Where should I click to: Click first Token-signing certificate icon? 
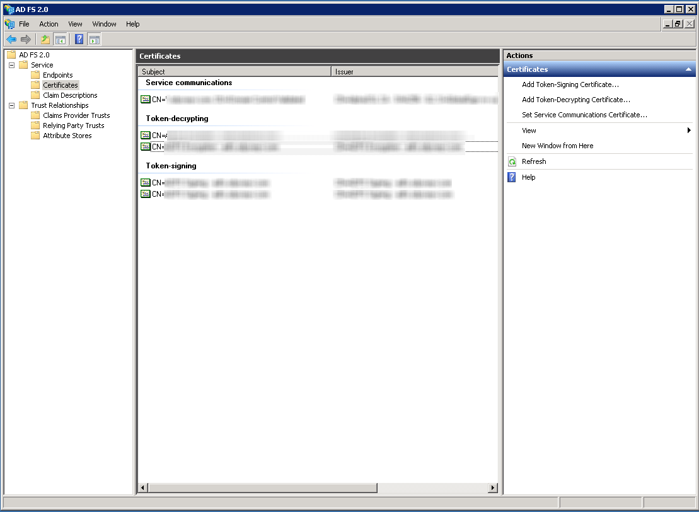click(146, 182)
